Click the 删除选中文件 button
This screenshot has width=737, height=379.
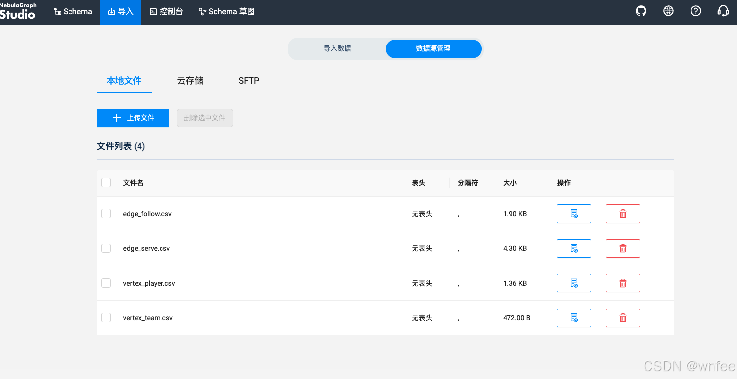[205, 118]
